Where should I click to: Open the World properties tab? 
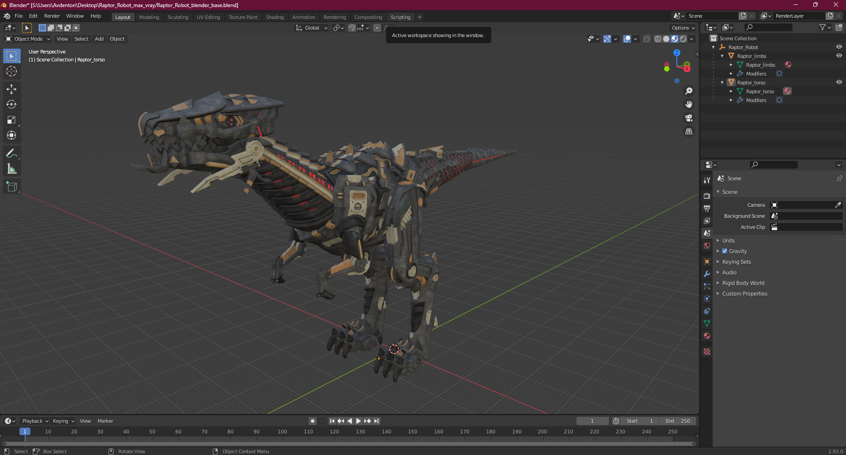[707, 246]
